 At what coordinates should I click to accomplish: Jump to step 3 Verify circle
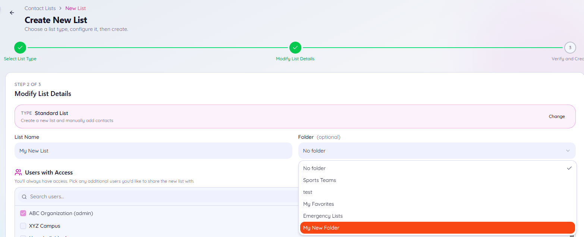[x=570, y=48]
